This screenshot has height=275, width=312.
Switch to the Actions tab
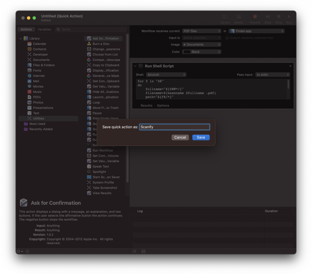[26, 29]
